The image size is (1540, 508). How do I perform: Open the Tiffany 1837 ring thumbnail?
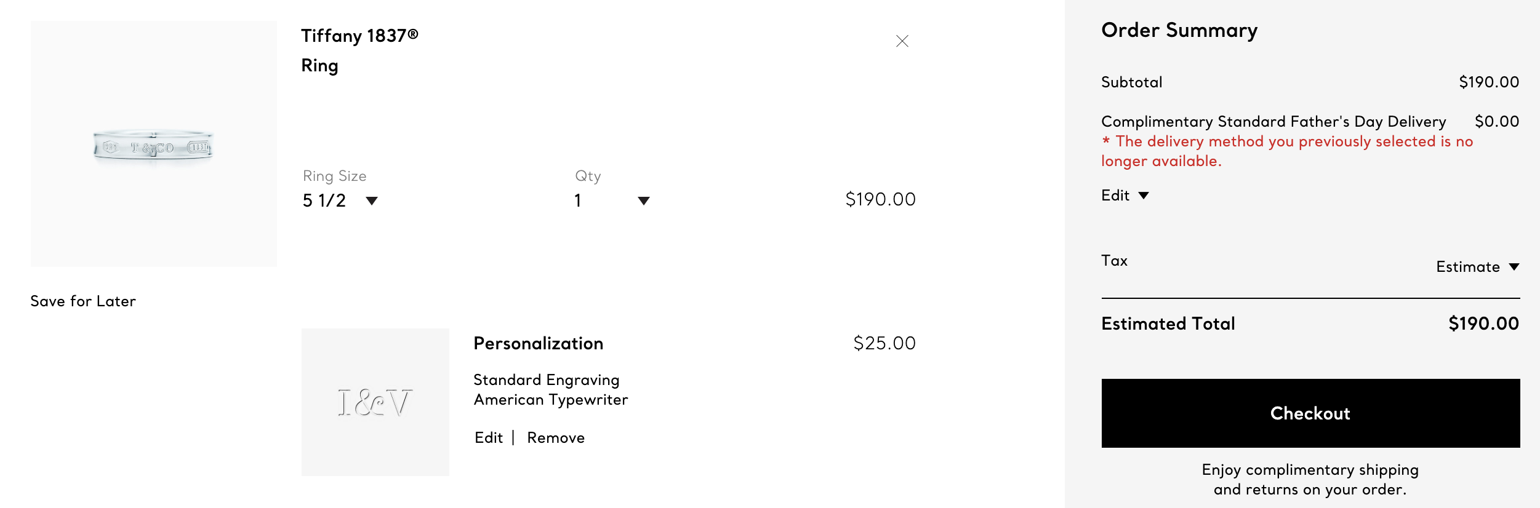[154, 144]
